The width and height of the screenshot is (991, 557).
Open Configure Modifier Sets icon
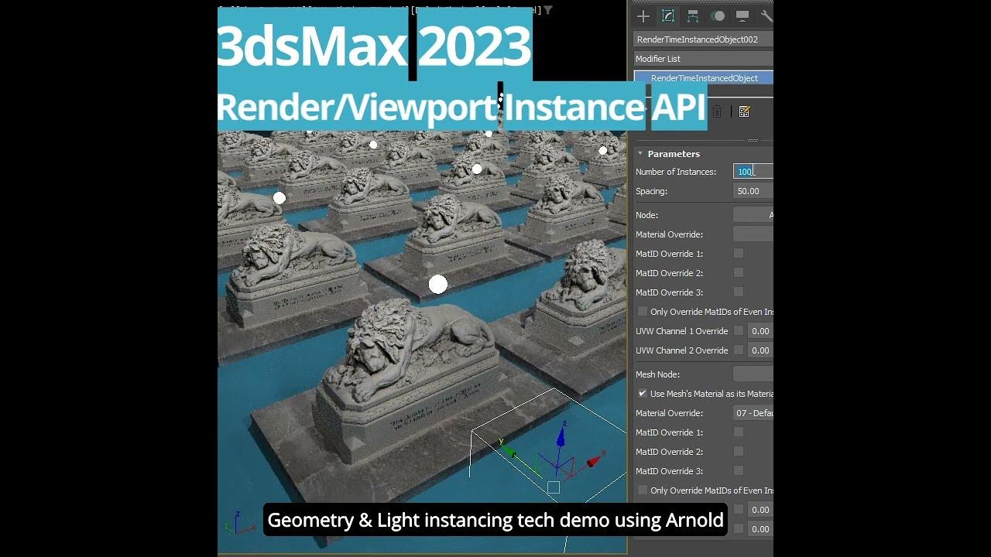click(744, 111)
